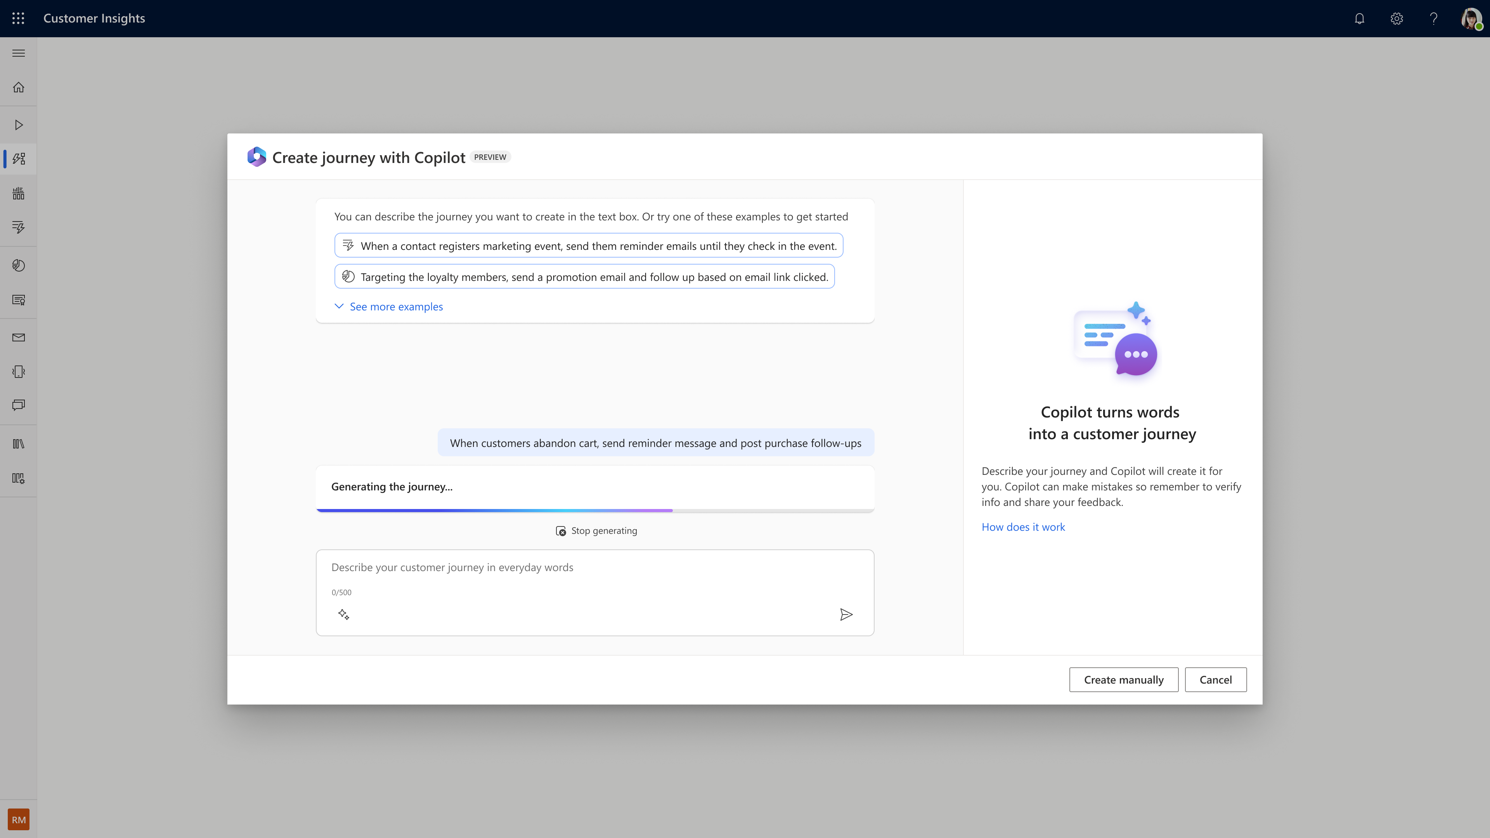The width and height of the screenshot is (1490, 838).
Task: Click the Copilot icon in dialog header
Action: pos(257,157)
